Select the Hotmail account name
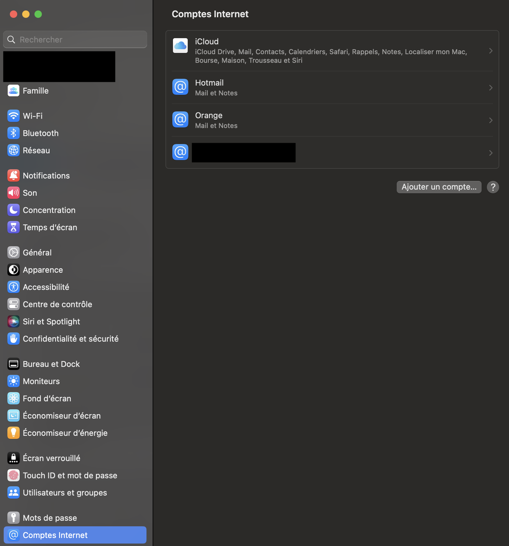 (210, 83)
